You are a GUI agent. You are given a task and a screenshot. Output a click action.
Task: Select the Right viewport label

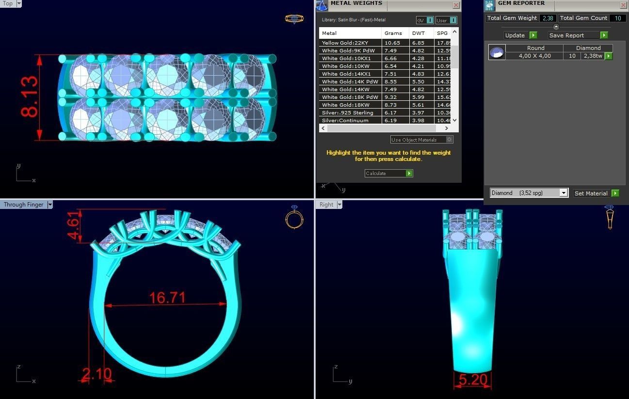point(326,205)
